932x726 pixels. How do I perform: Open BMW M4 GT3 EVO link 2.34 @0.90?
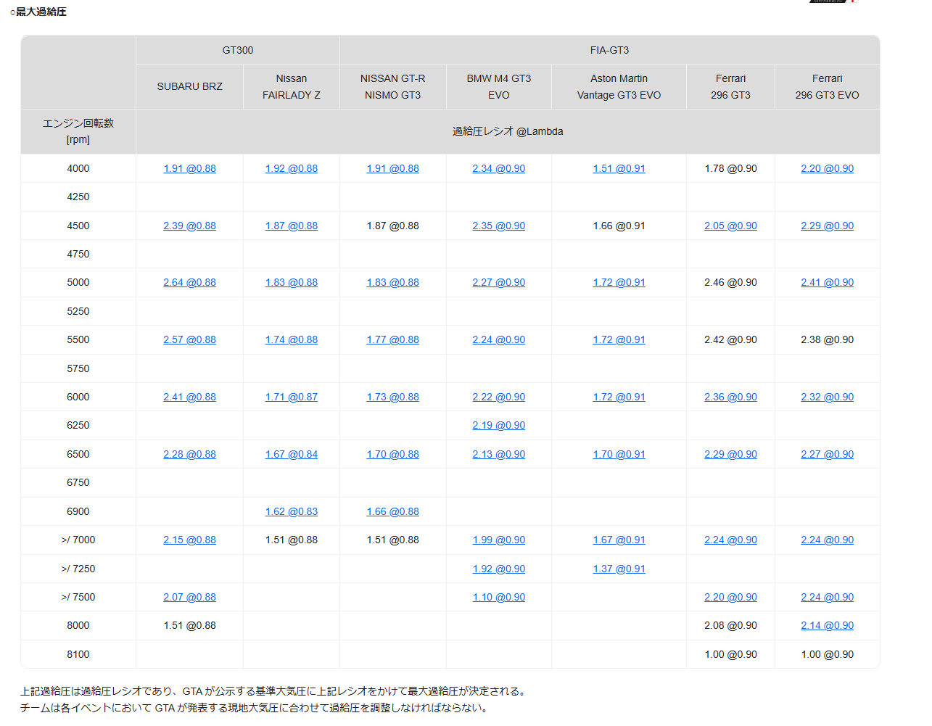coord(498,168)
